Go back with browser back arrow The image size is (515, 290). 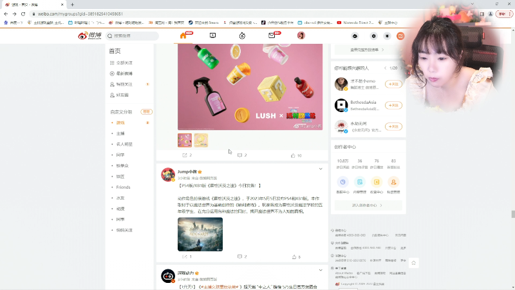(x=6, y=14)
